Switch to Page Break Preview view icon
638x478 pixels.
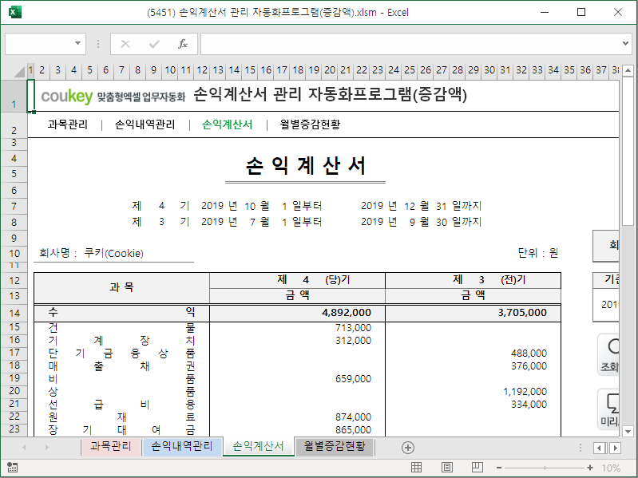tap(477, 468)
